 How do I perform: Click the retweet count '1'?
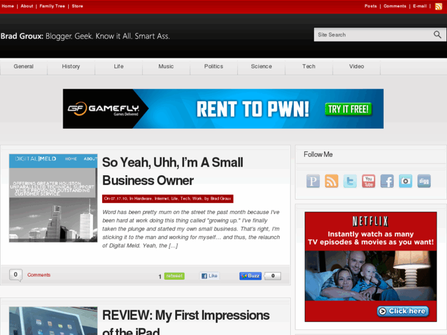click(x=160, y=276)
